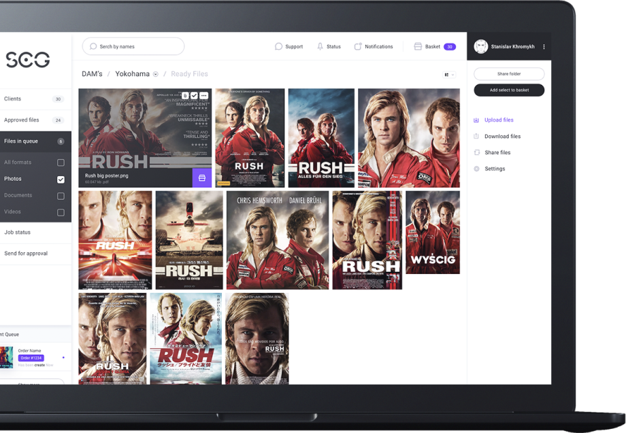Image resolution: width=626 pixels, height=433 pixels.
Task: Click the checkmark icon on Rush big poster
Action: click(x=194, y=95)
